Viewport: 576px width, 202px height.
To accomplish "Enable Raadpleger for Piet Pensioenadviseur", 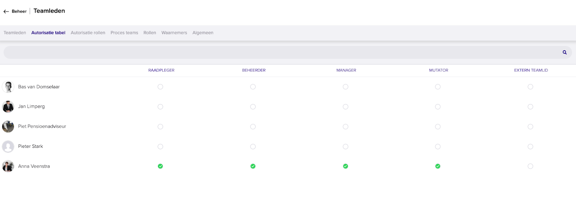I will coord(160,127).
